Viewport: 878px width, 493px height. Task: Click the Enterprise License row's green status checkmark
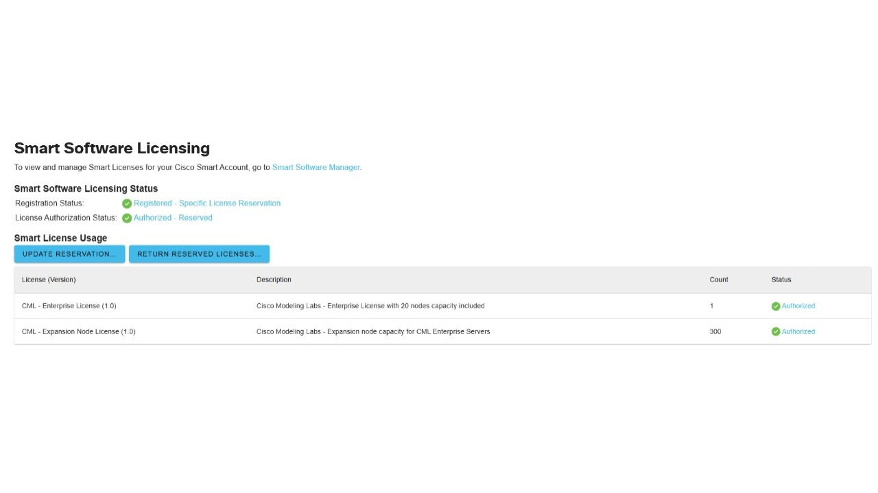[776, 306]
